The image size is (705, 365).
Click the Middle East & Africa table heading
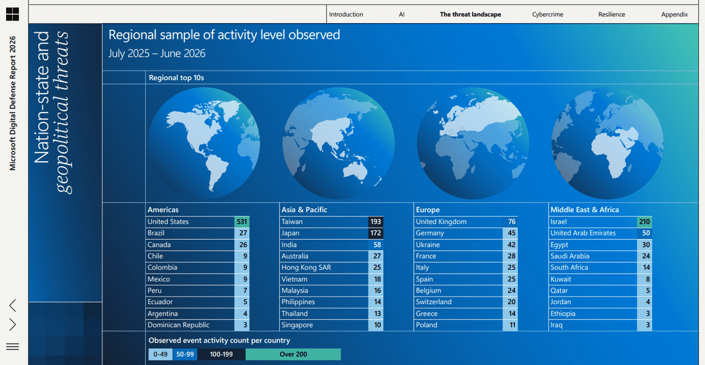(585, 209)
